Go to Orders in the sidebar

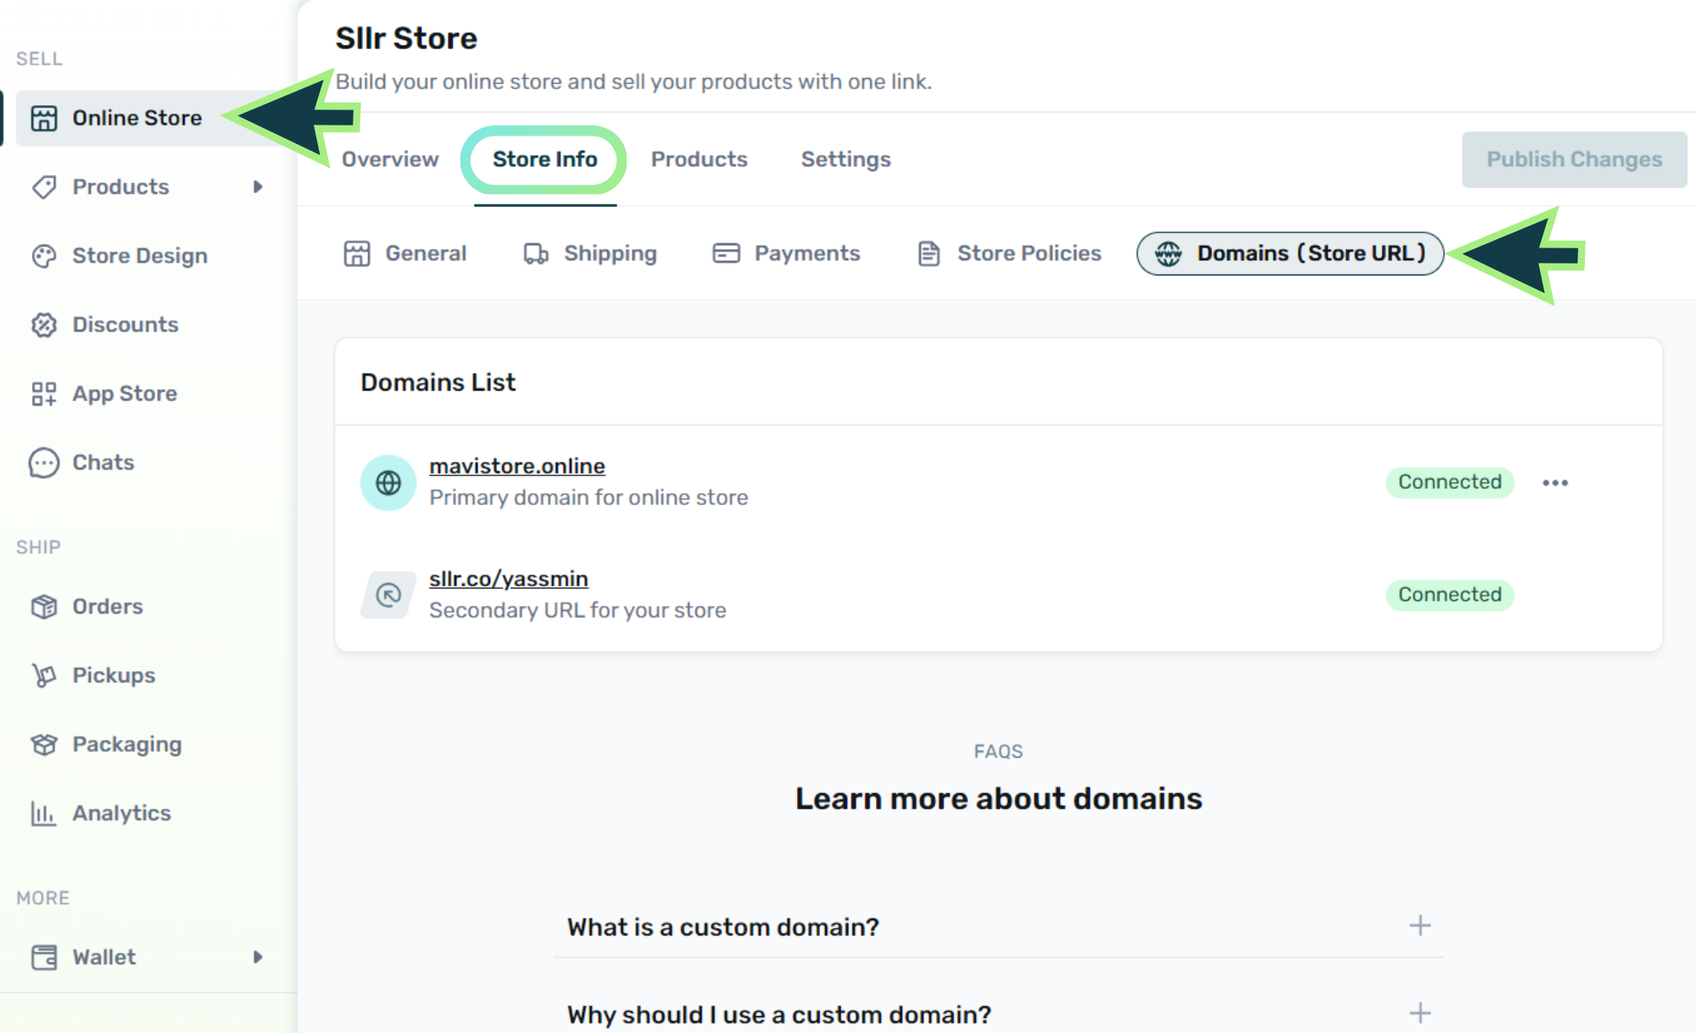coord(107,606)
